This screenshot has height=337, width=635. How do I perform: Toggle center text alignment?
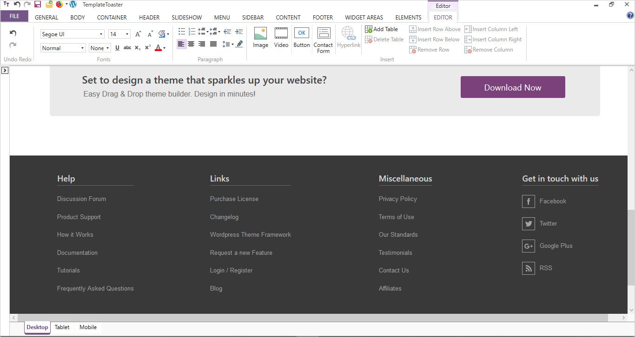(191, 44)
